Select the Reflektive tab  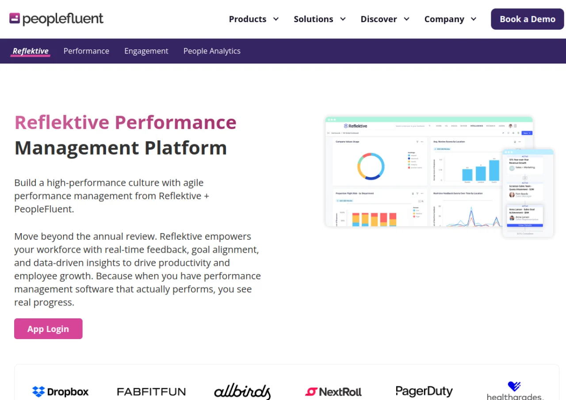click(31, 51)
